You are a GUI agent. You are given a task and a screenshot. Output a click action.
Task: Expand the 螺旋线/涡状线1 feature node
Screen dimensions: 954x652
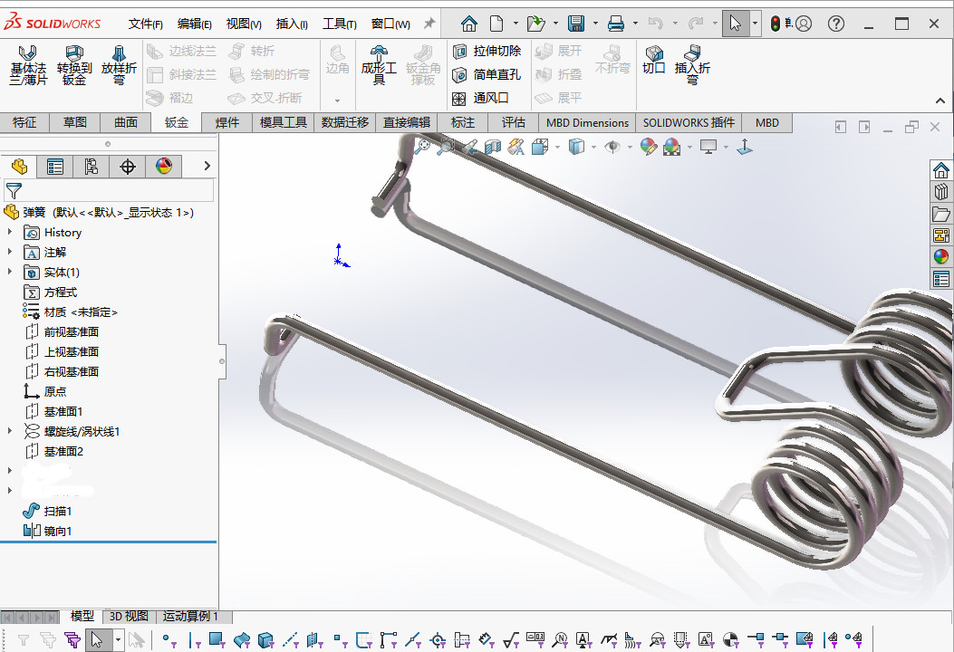pyautogui.click(x=10, y=431)
